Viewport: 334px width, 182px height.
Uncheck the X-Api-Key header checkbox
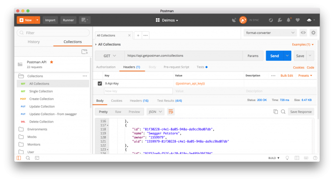pos(100,84)
